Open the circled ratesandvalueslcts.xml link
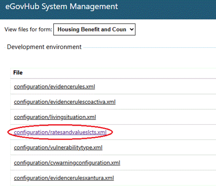The width and height of the screenshot is (216, 193). click(x=60, y=132)
